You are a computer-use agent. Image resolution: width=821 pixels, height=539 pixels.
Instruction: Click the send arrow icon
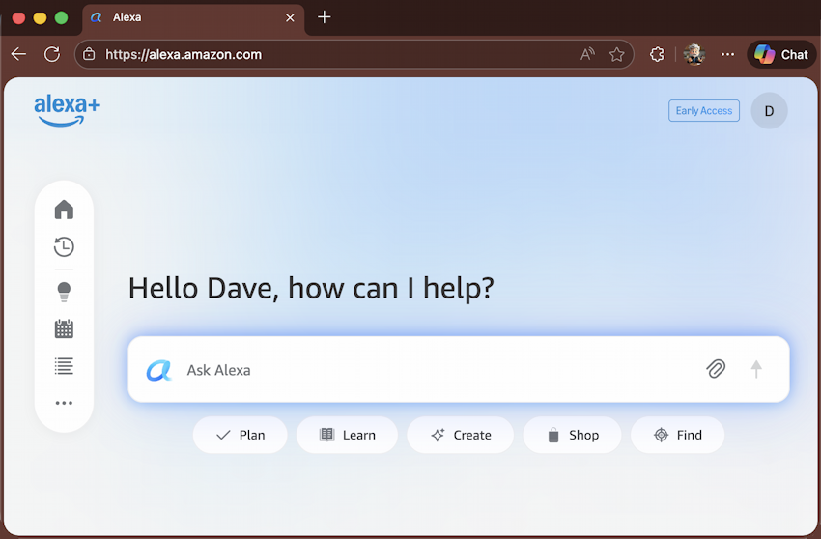pyautogui.click(x=756, y=369)
